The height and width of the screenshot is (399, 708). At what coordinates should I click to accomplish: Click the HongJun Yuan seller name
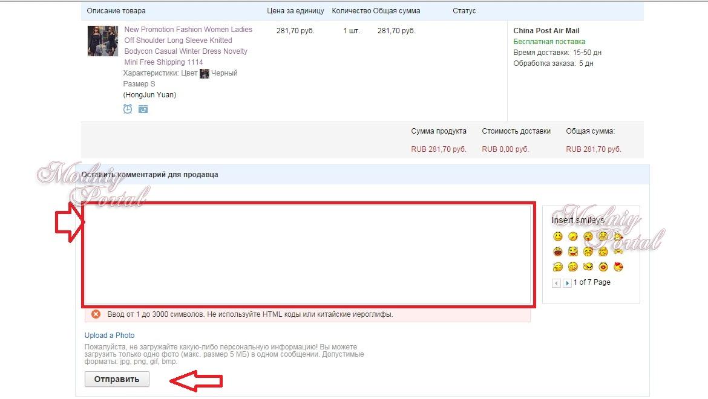[150, 95]
